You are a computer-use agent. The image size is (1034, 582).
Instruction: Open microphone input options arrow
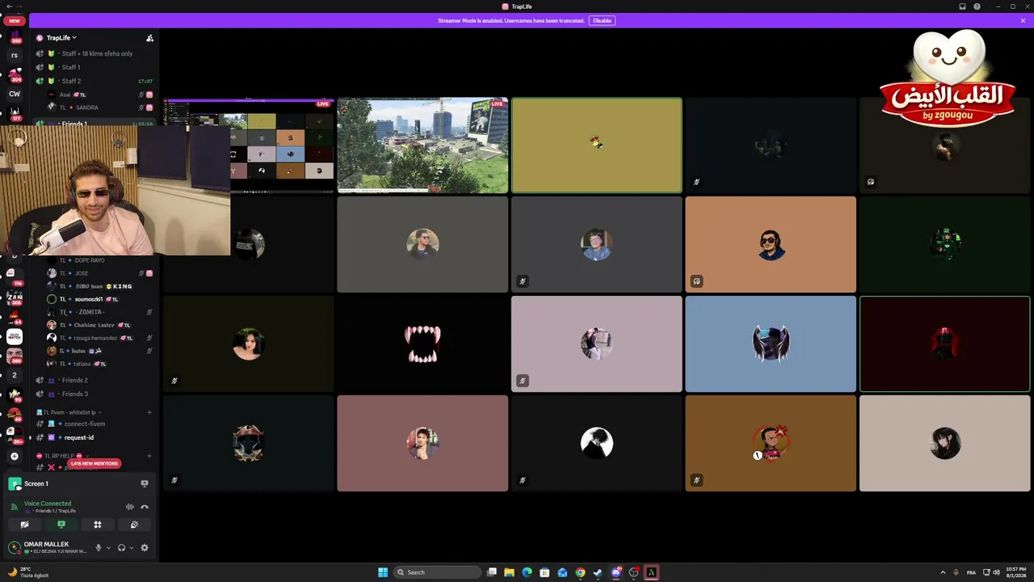coord(108,547)
